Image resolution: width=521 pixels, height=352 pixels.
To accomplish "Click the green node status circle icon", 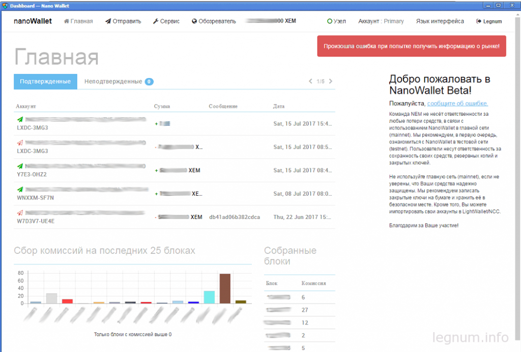I will tap(330, 21).
